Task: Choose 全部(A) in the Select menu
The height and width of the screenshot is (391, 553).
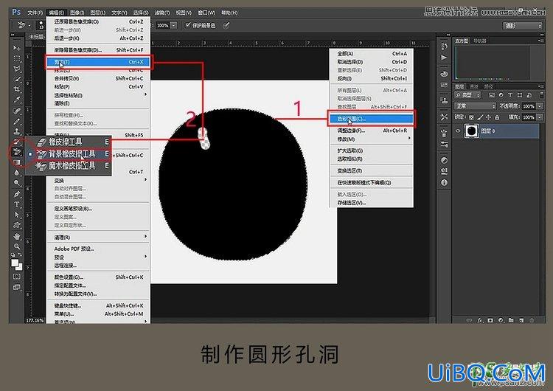Action: [371, 54]
